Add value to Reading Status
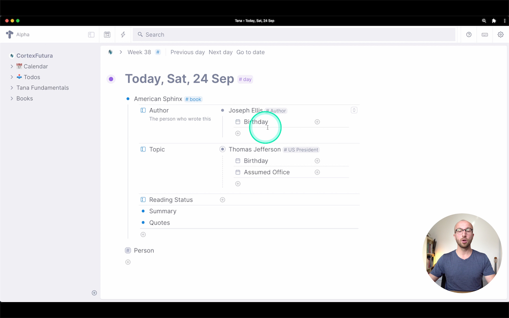Image resolution: width=509 pixels, height=318 pixels. (x=222, y=200)
